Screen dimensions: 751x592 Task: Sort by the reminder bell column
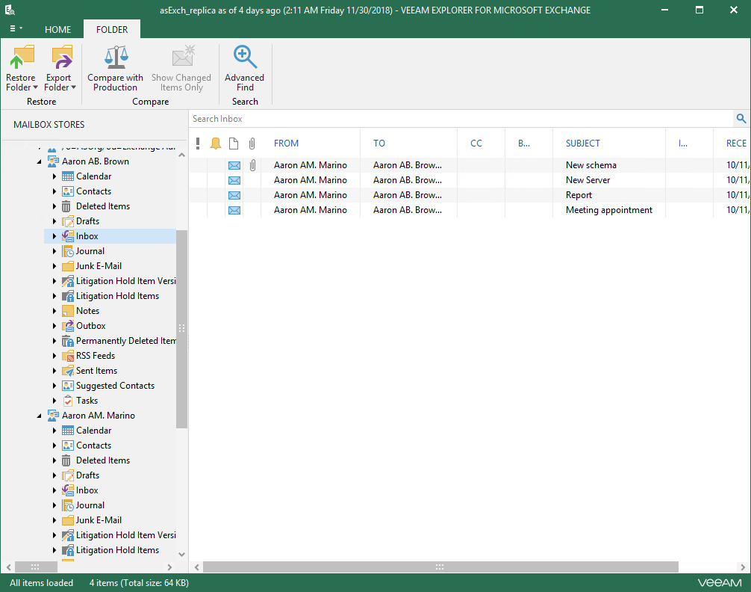coord(216,143)
